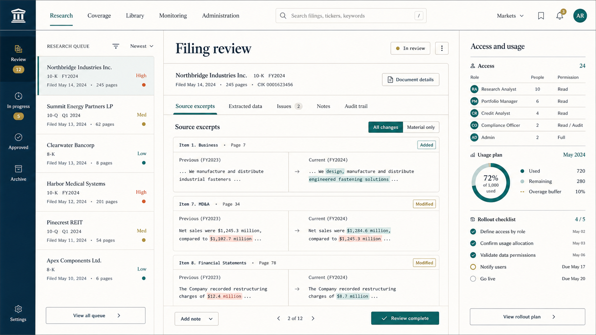The image size is (596, 335).
Task: Open the Newest sort dropdown
Action: [142, 46]
